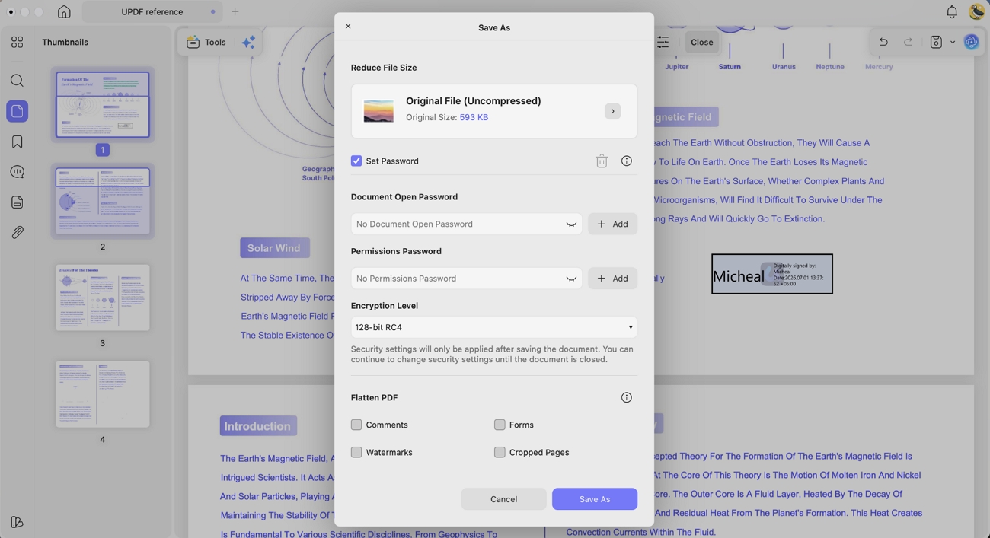The height and width of the screenshot is (538, 990).
Task: Click the Micheal digital signature box
Action: coord(772,274)
